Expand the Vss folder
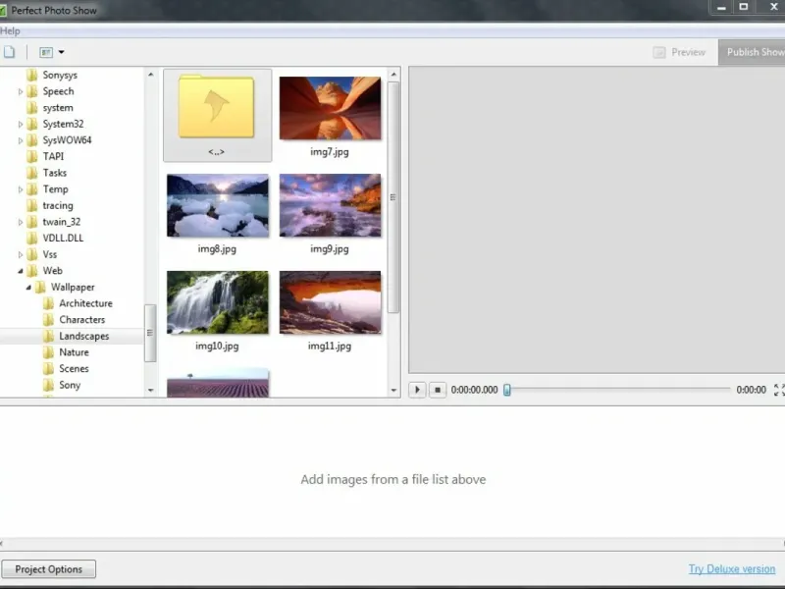 point(21,255)
